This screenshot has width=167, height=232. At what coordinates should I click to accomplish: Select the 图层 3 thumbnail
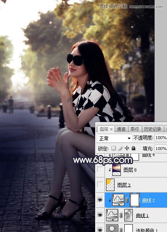pyautogui.click(x=110, y=185)
